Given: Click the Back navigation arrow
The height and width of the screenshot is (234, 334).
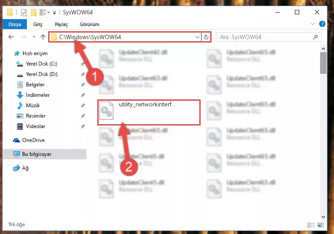Looking at the screenshot, I should pyautogui.click(x=11, y=37).
